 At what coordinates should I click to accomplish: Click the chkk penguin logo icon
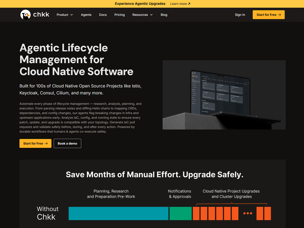pyautogui.click(x=25, y=15)
